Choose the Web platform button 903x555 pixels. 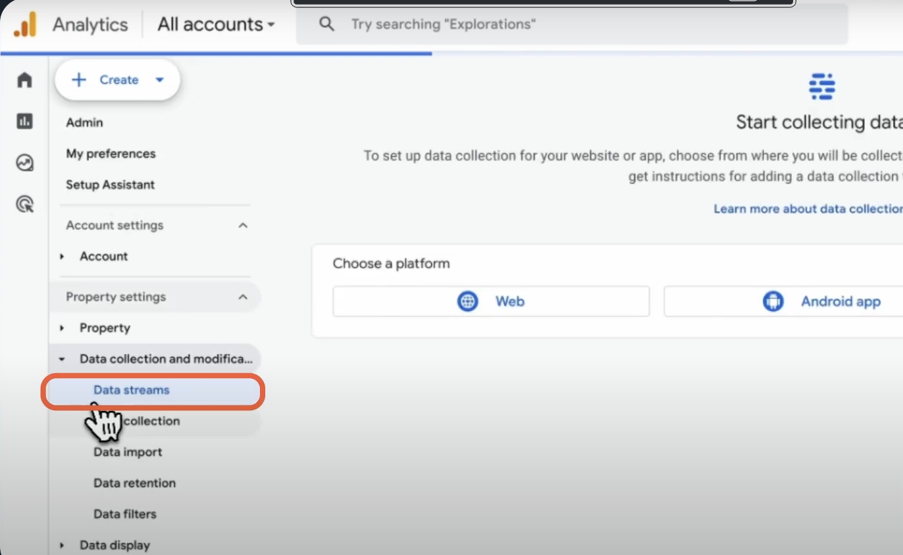491,301
